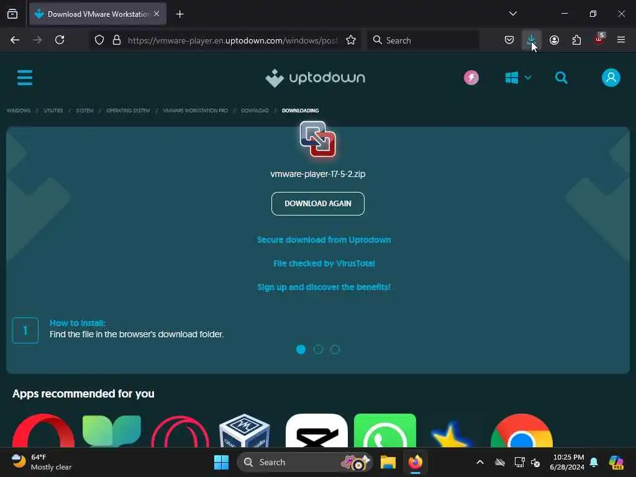
Task: Open the notification bell in taskbar
Action: click(594, 462)
